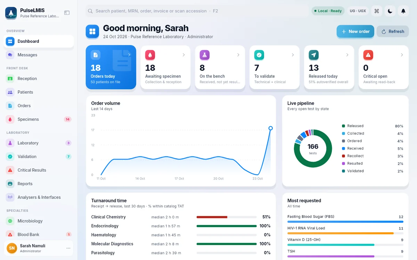
Task: Expand the Released today card chevron
Action: (x=347, y=55)
